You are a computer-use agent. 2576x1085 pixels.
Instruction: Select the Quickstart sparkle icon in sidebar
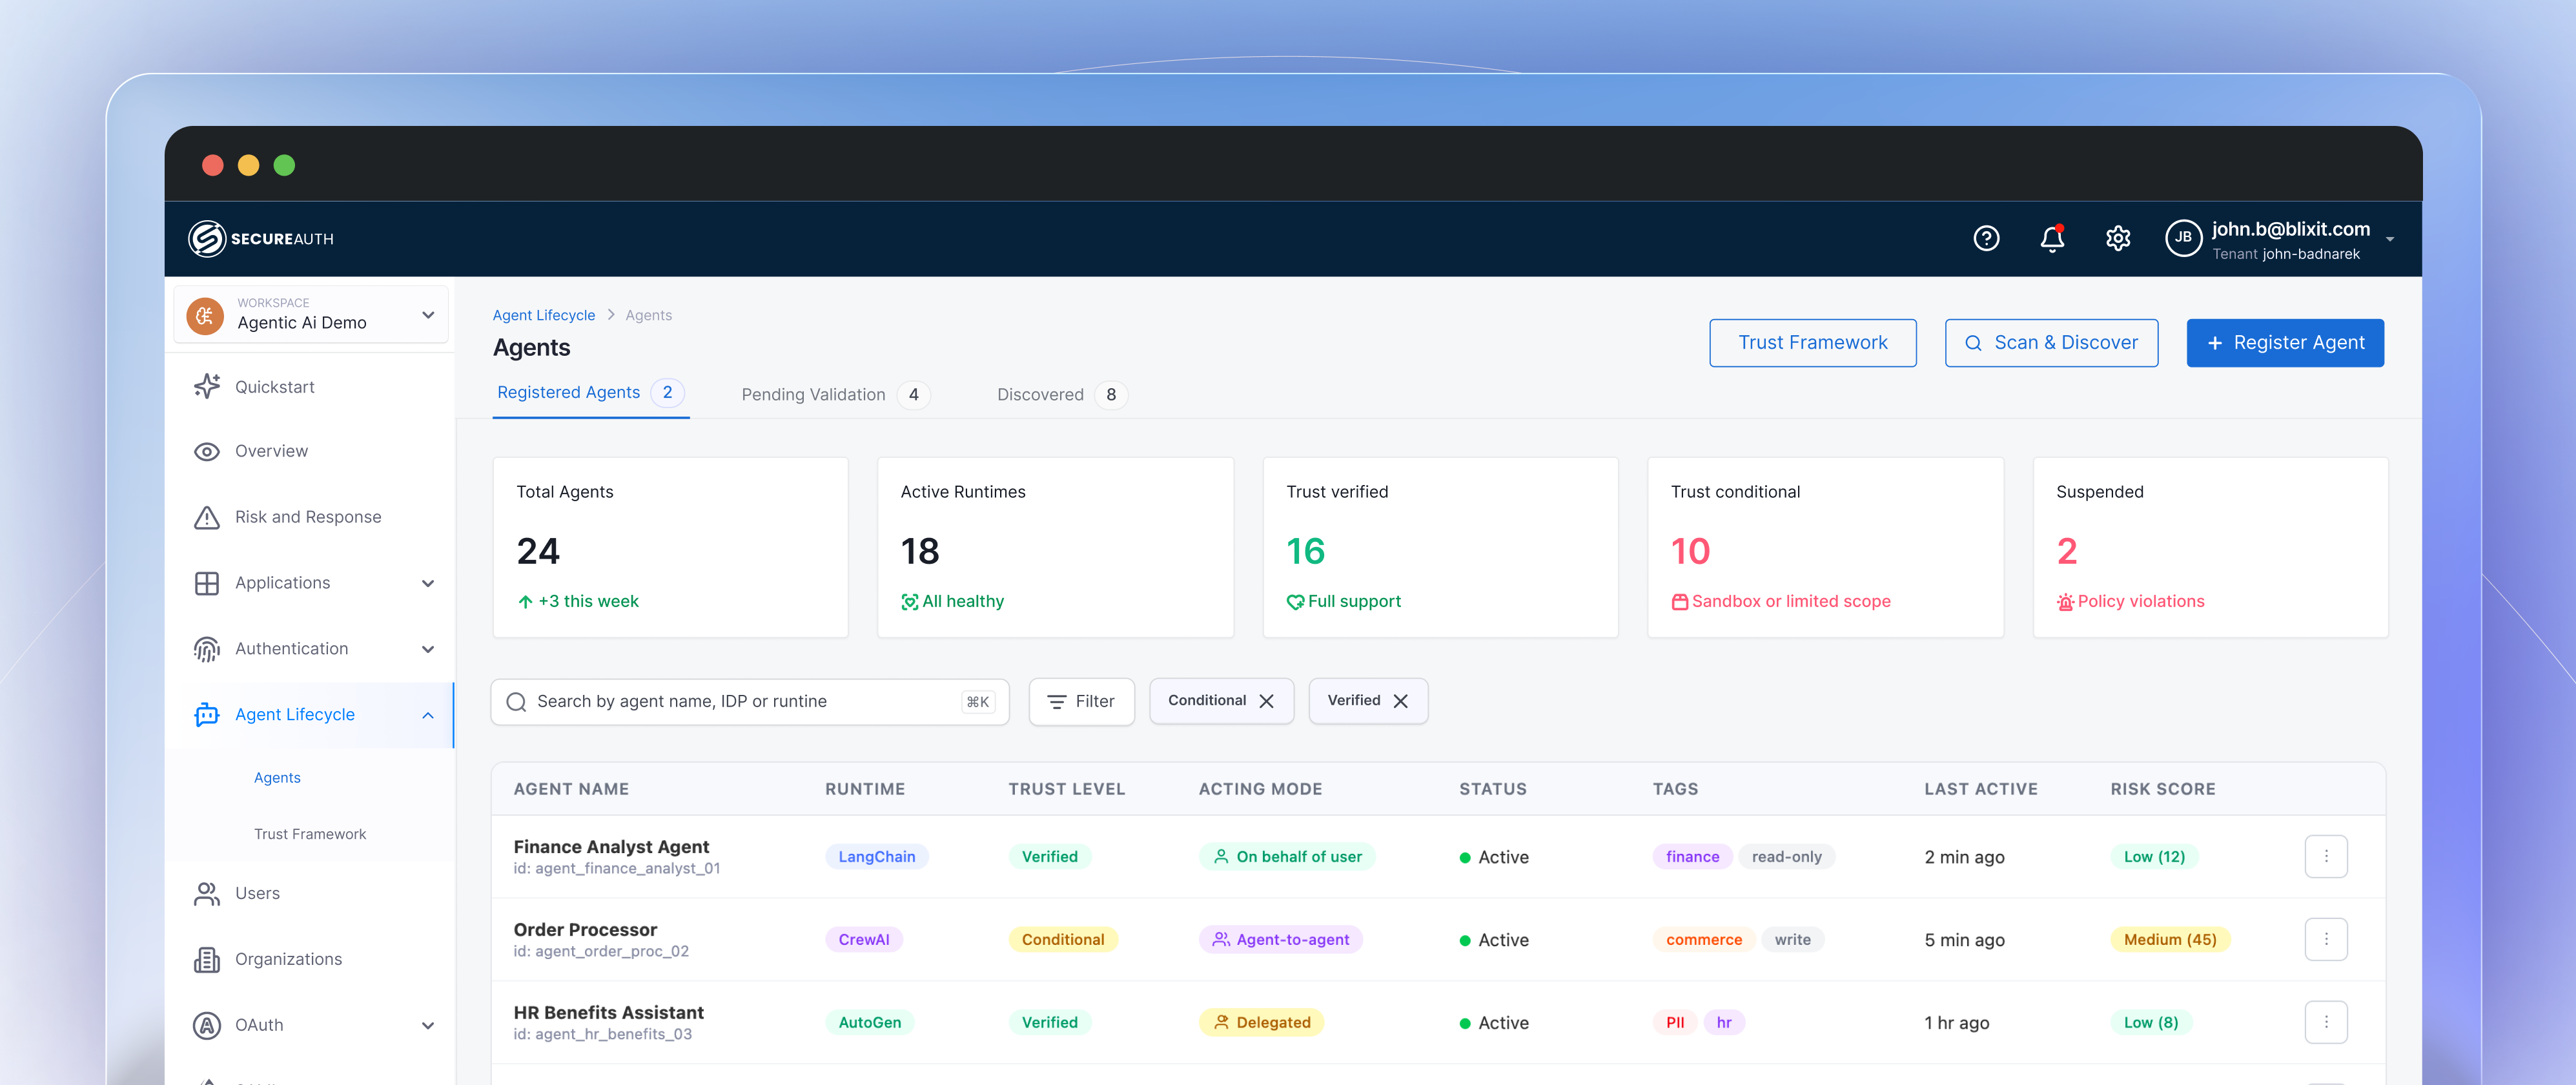tap(206, 386)
